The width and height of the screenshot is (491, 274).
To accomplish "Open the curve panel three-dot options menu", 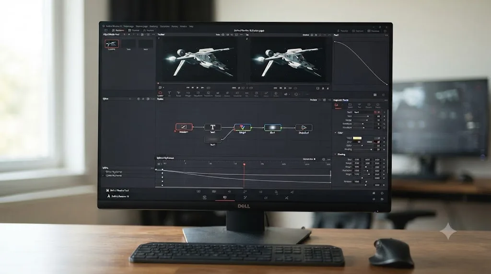I will (386, 35).
